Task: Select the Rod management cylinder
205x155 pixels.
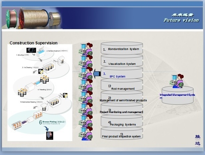Action: coord(122,84)
